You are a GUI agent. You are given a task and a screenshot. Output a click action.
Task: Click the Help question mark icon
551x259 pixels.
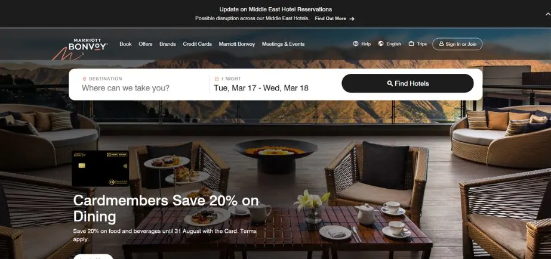coord(356,44)
